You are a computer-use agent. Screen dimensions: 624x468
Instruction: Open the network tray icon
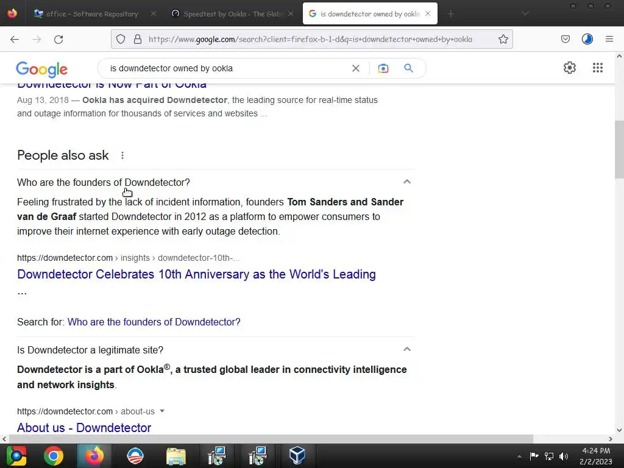[x=549, y=456]
